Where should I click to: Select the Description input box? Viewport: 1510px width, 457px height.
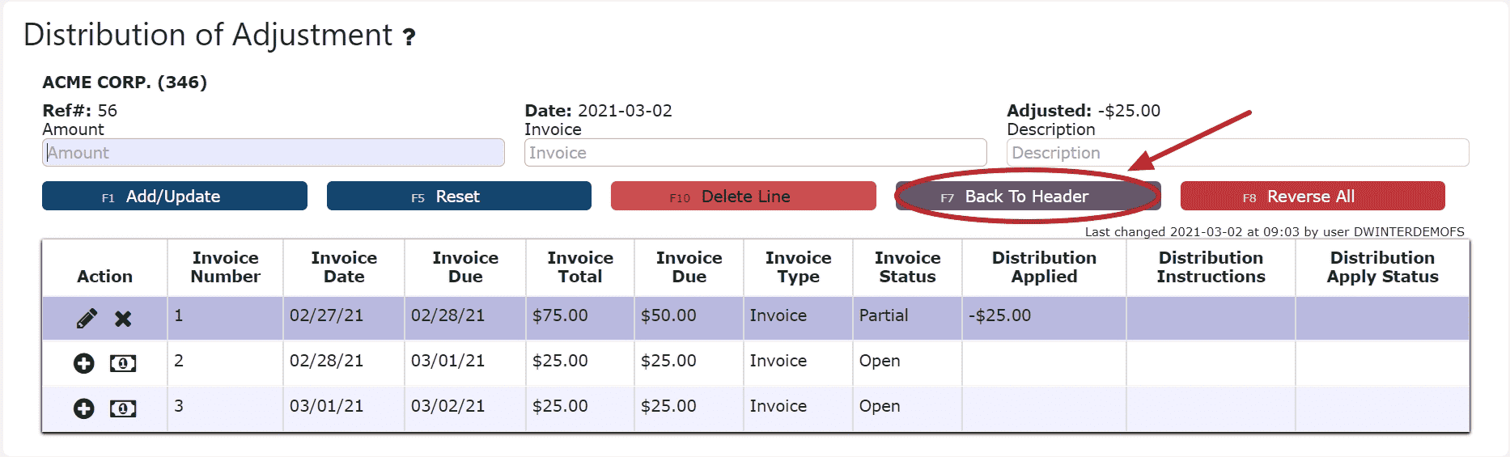[x=1236, y=153]
